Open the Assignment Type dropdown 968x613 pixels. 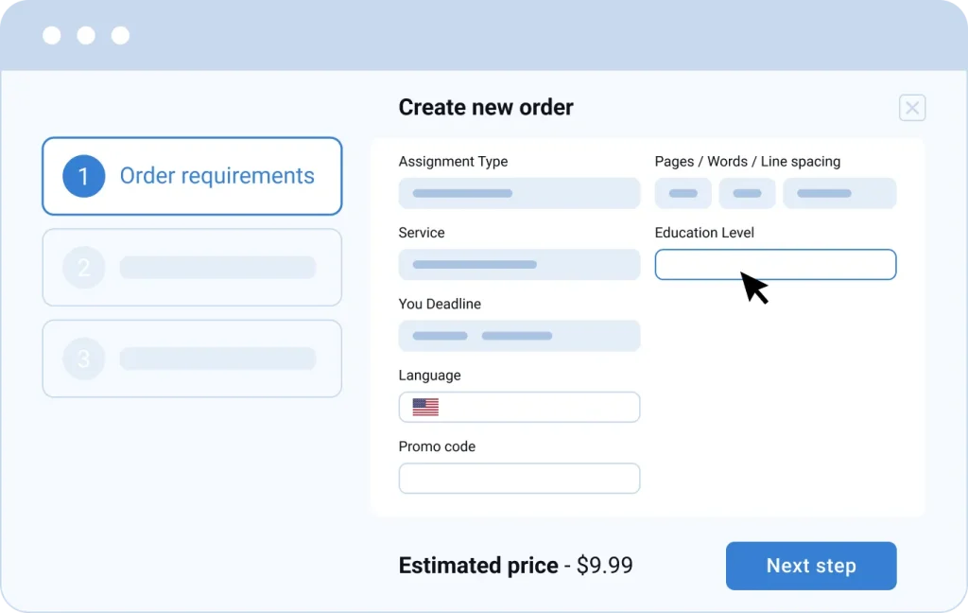pyautogui.click(x=519, y=193)
